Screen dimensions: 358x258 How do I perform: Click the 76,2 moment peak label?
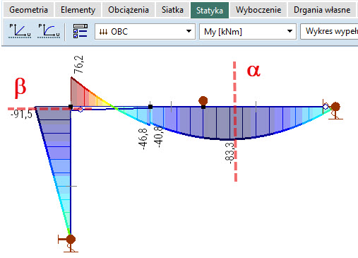(x=78, y=64)
